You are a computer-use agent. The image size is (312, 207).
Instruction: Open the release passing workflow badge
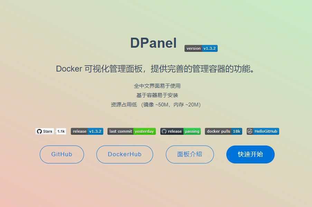click(180, 131)
